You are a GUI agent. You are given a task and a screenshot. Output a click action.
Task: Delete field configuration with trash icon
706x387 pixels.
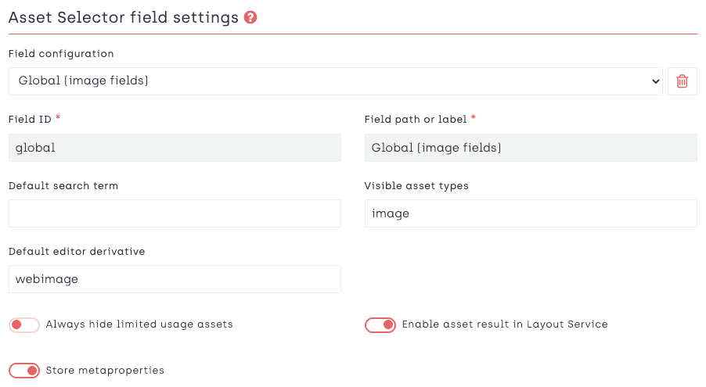pyautogui.click(x=682, y=81)
